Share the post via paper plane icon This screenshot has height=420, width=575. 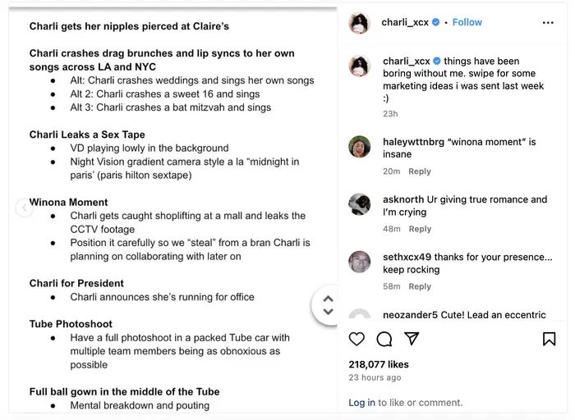pyautogui.click(x=412, y=339)
